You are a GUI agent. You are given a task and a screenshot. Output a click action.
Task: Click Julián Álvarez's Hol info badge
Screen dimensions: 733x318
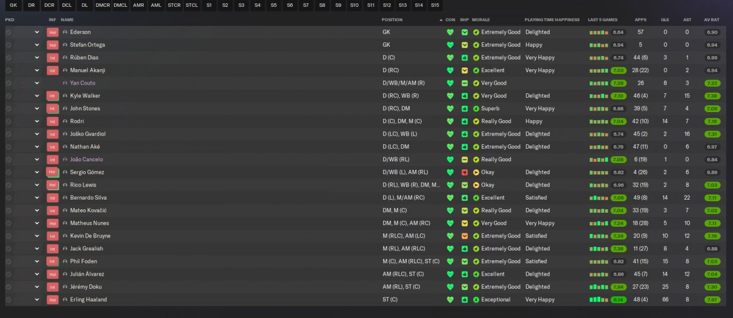53,275
